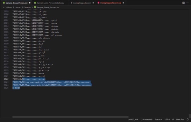This screenshot has height=122, width=191.
Task: Select the UTF-8 encoding status item
Action: pyautogui.click(x=167, y=119)
